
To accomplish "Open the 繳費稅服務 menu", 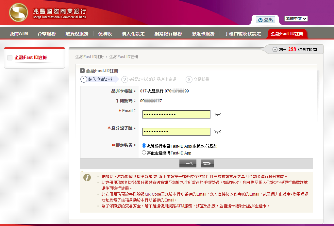I will 77,34.
